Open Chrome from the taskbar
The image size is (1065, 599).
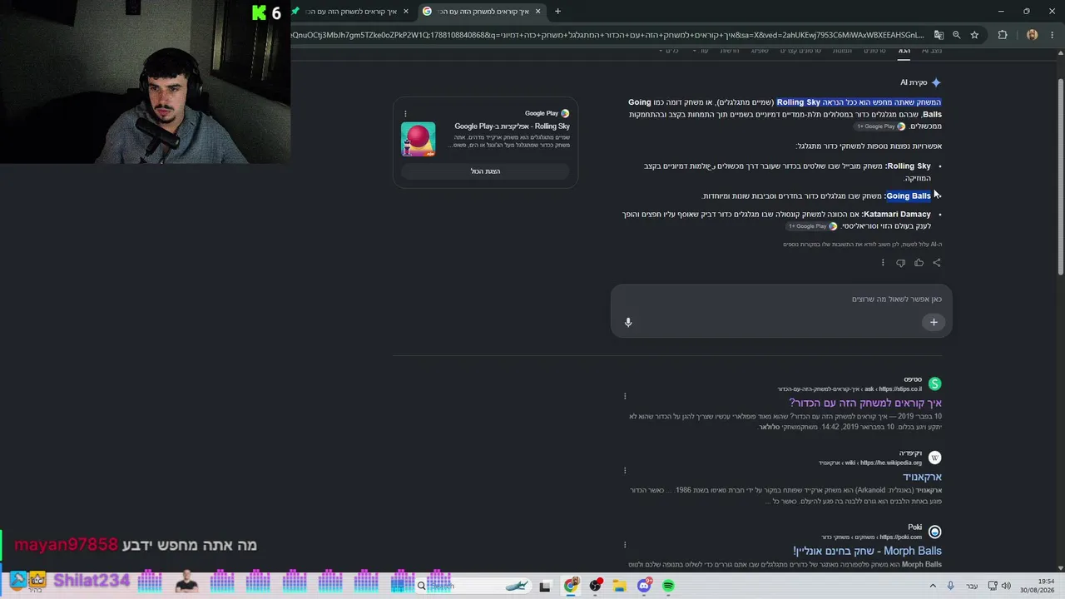pos(571,587)
